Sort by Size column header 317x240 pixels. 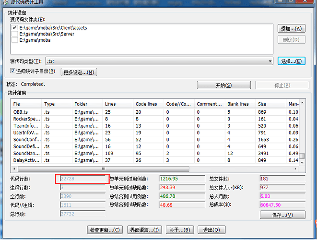pyautogui.click(x=270, y=104)
